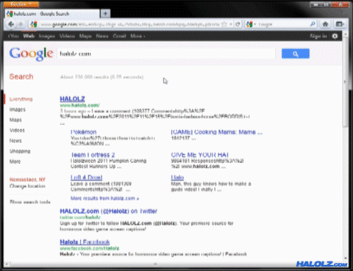Viewport: 353px width, 271px height.
Task: Open the Home page icon
Action: point(325,24)
